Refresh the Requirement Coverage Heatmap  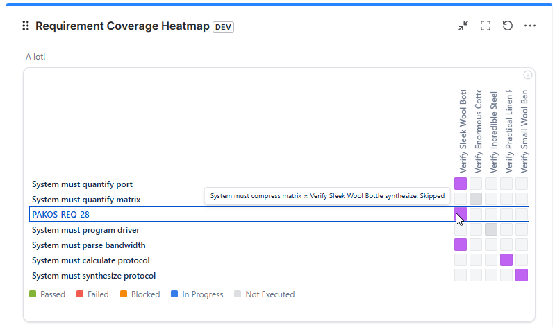(508, 26)
